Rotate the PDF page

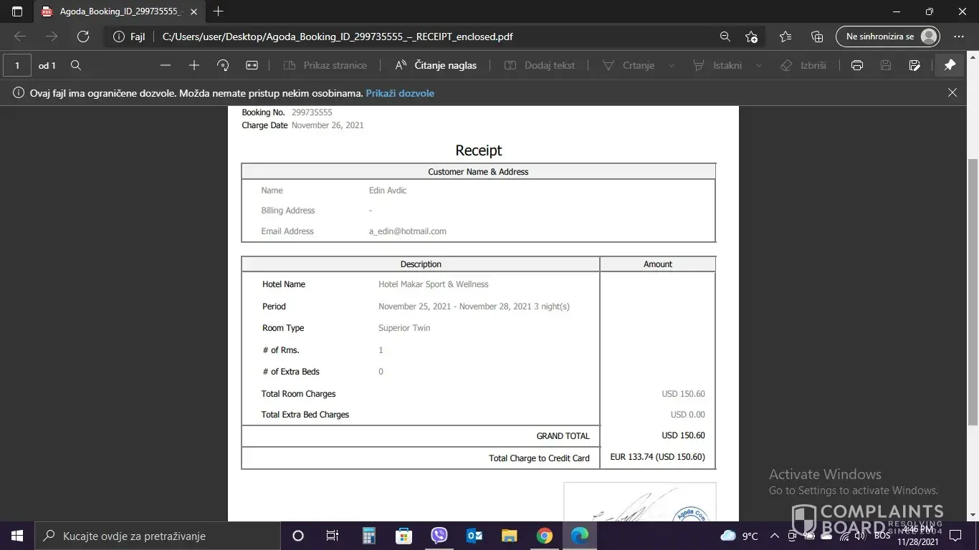tap(223, 65)
